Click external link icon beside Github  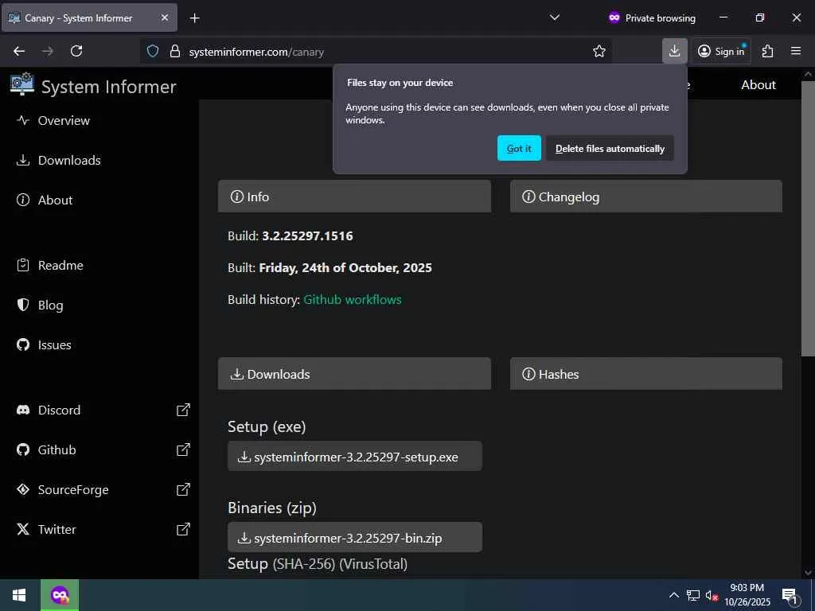tap(183, 450)
